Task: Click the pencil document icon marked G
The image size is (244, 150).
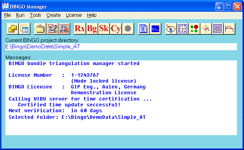Action: click(x=52, y=29)
